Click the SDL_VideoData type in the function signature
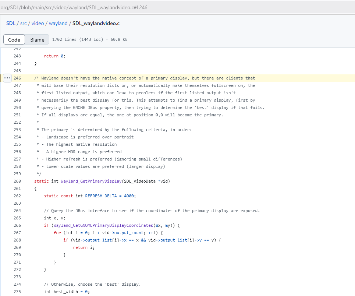This screenshot has width=355, height=296. tap(140, 181)
